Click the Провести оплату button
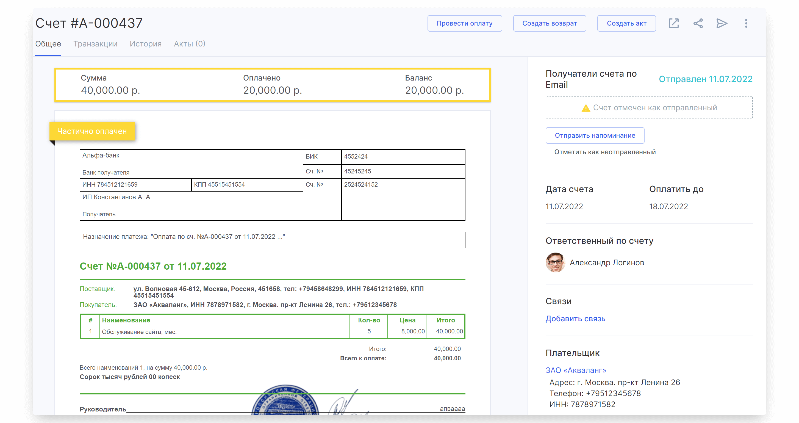Viewport: 799px width, 423px height. pyautogui.click(x=464, y=23)
